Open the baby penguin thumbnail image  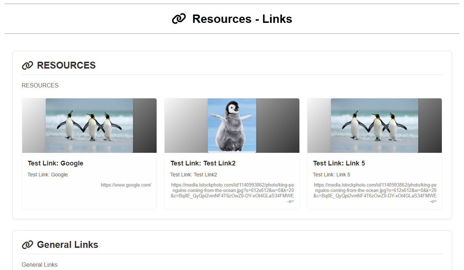(232, 125)
